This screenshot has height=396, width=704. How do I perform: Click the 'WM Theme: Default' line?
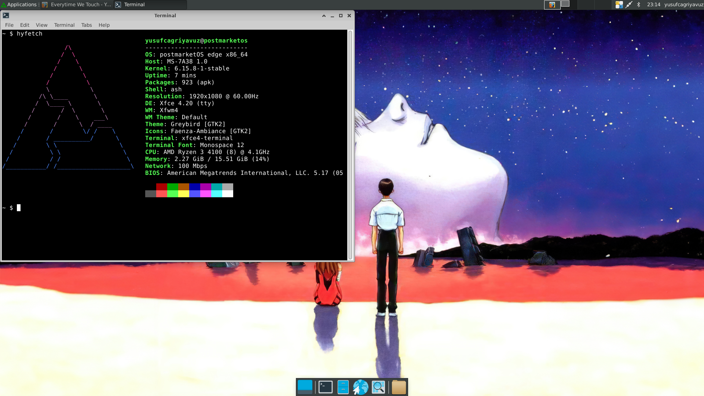click(176, 117)
